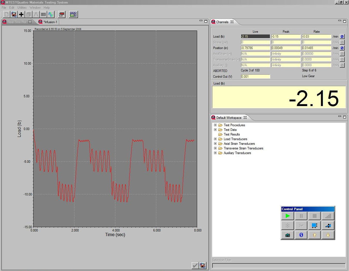Zero the Position channel in Channels panel

(342, 48)
